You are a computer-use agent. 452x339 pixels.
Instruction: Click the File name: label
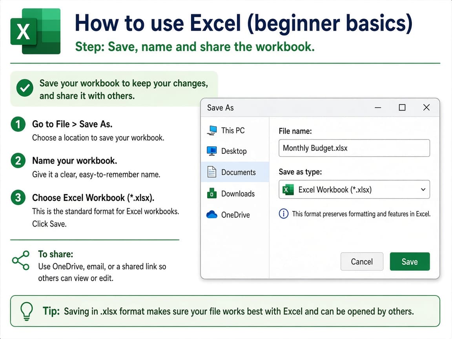tap(295, 131)
